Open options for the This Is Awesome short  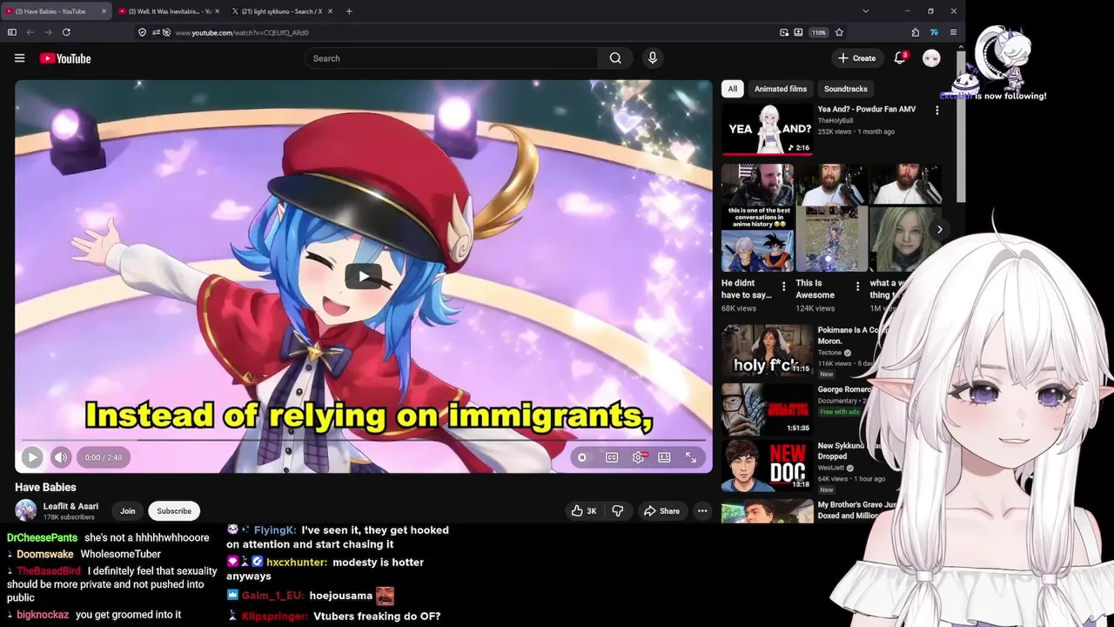(857, 287)
